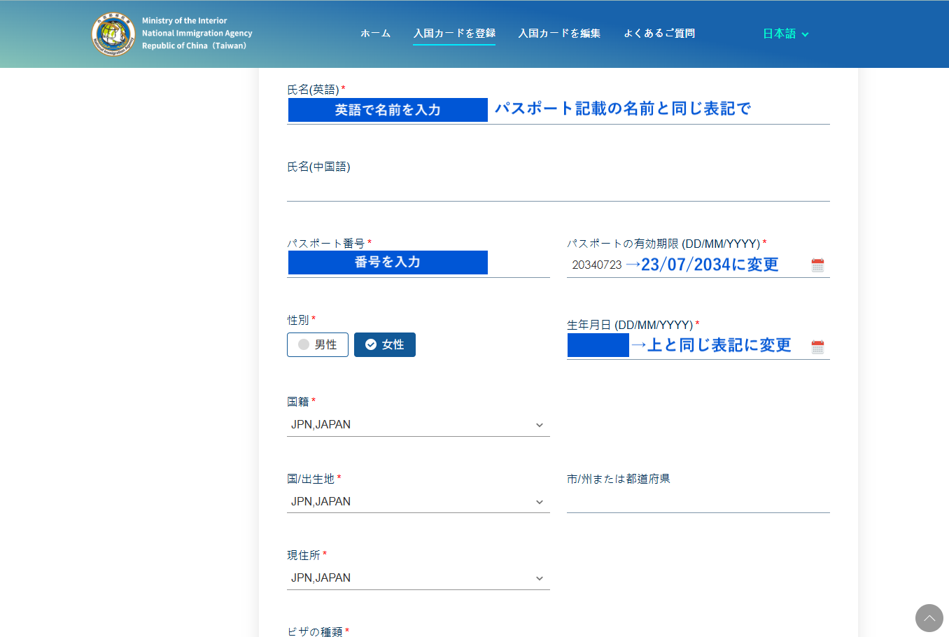Click the National Immigration Agency logo

point(113,33)
